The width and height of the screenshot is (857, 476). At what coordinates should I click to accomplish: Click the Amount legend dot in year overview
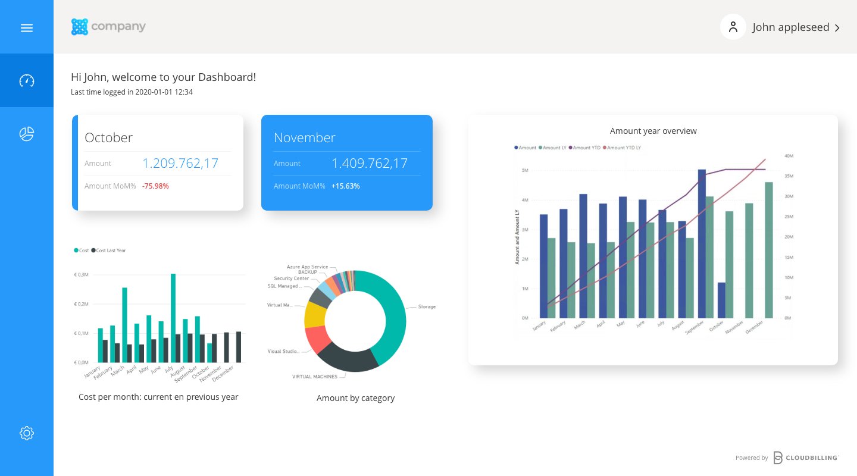coord(515,148)
